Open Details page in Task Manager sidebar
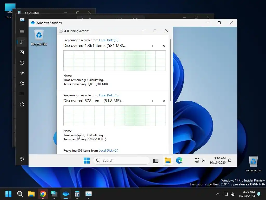The image size is (266, 200). [x=22, y=94]
